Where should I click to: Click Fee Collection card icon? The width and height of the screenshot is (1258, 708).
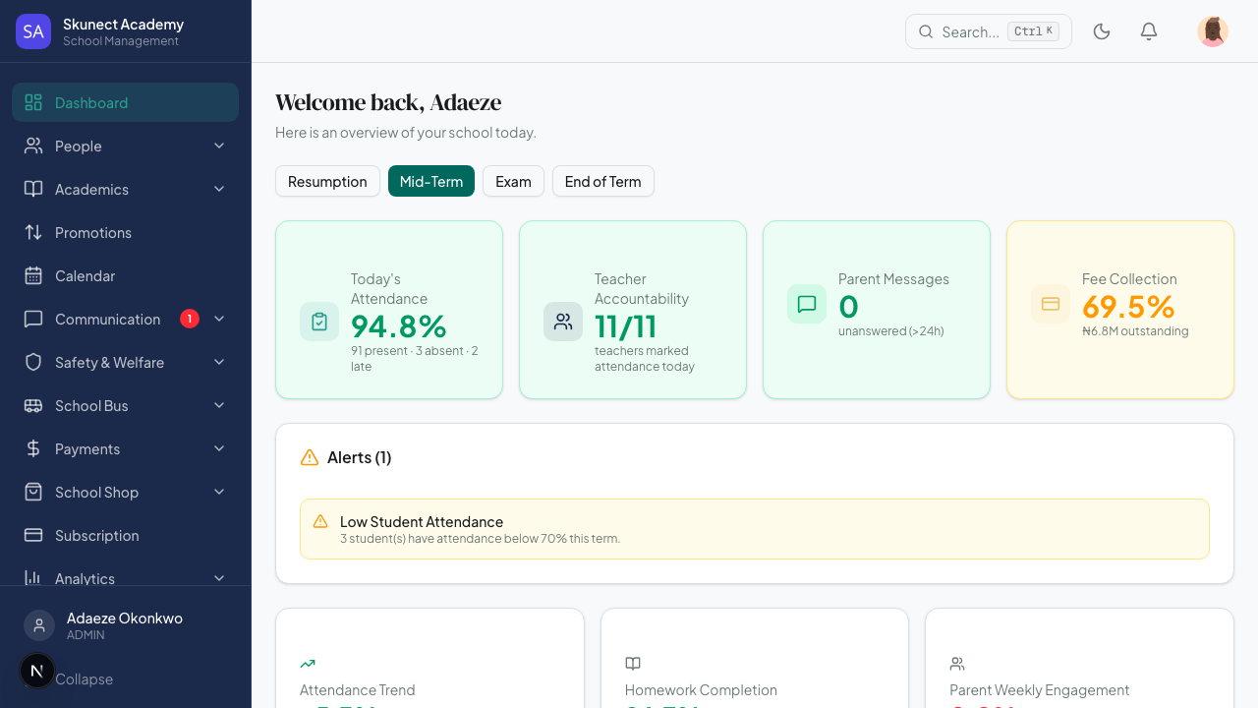point(1051,304)
